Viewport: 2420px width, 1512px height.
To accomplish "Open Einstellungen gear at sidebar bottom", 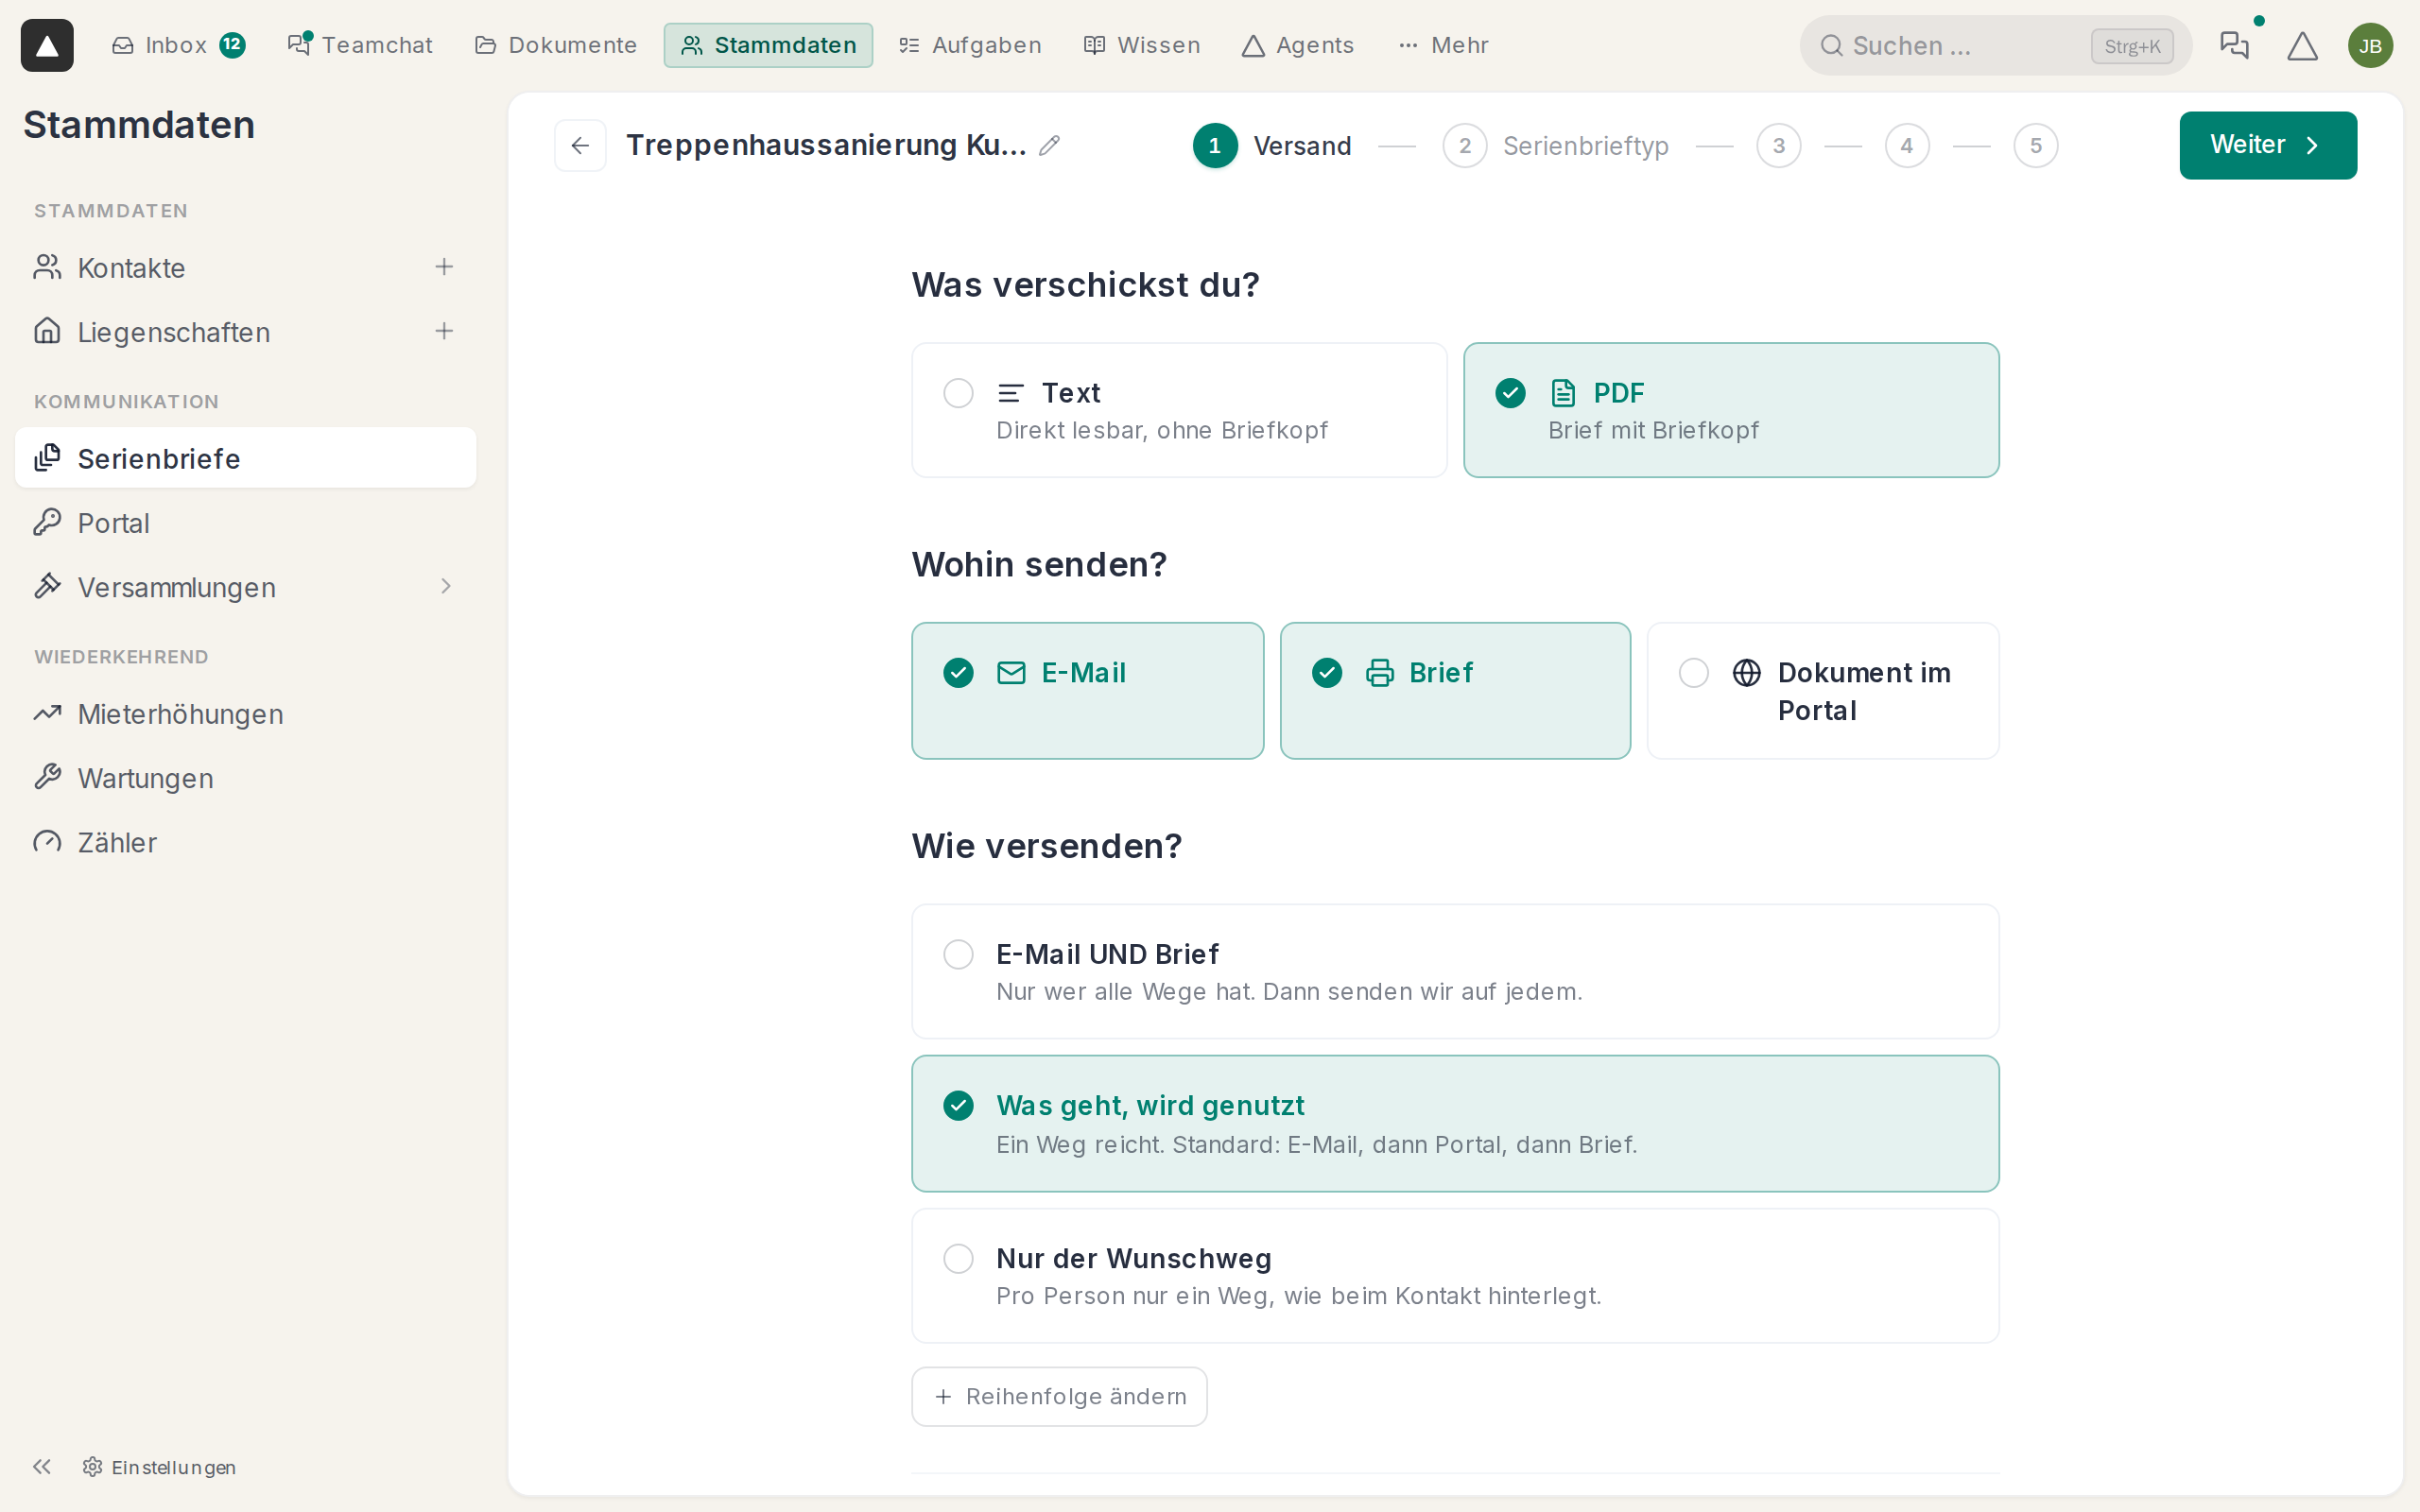I will point(160,1466).
